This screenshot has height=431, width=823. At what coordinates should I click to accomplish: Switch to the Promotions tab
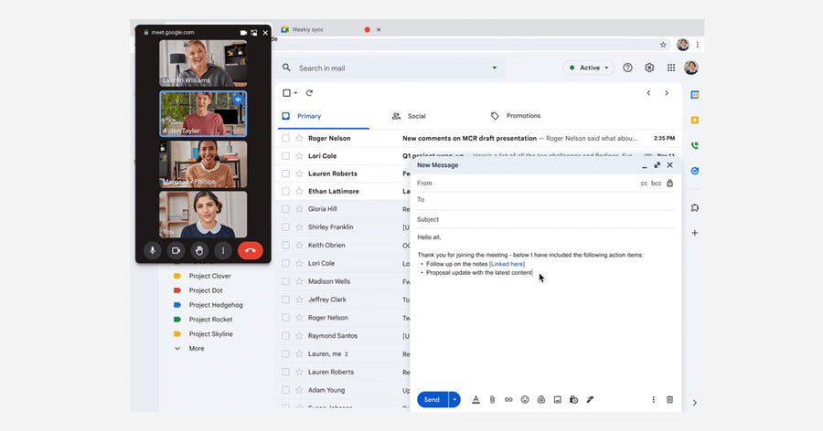click(x=516, y=116)
